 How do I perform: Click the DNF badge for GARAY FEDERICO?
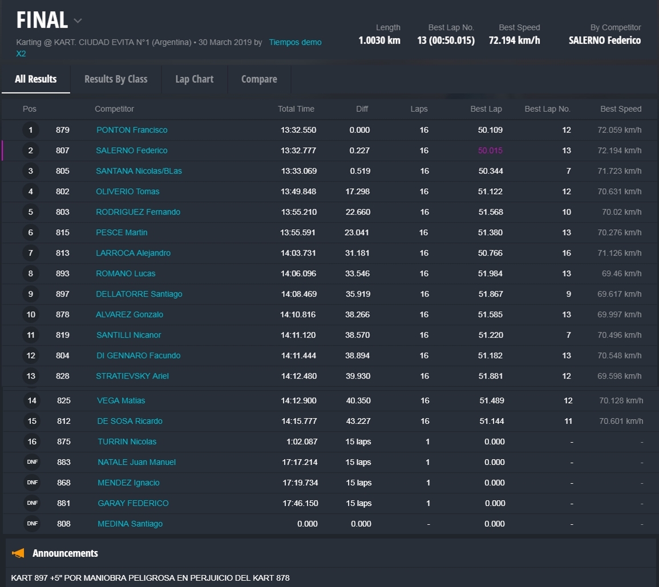(32, 503)
